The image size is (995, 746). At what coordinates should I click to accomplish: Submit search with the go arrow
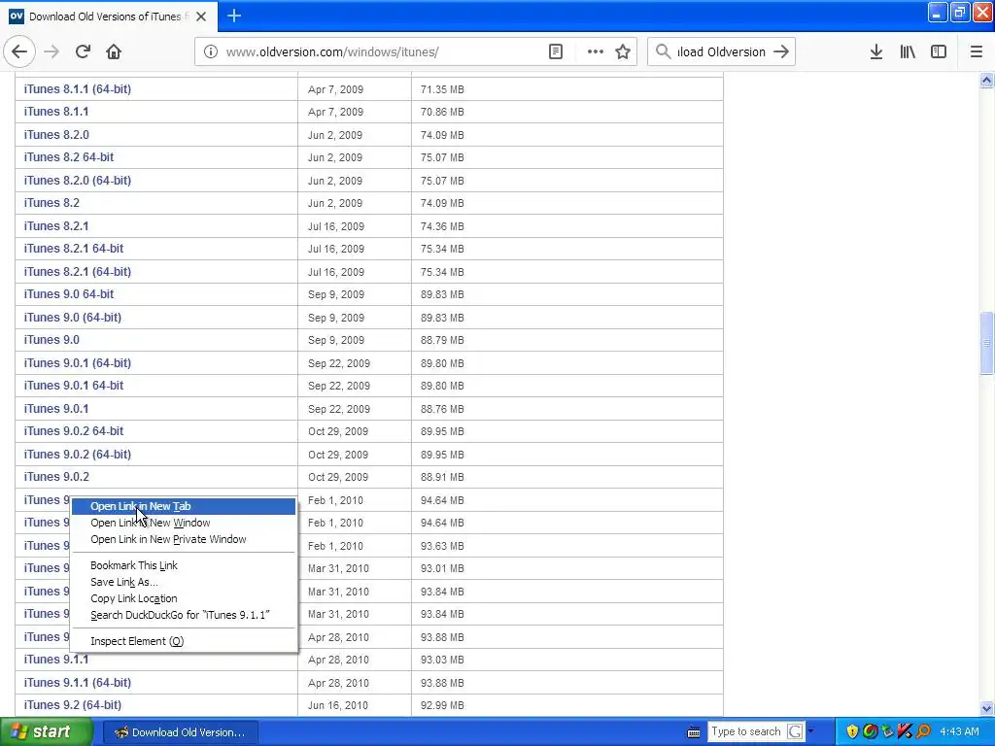coord(781,52)
